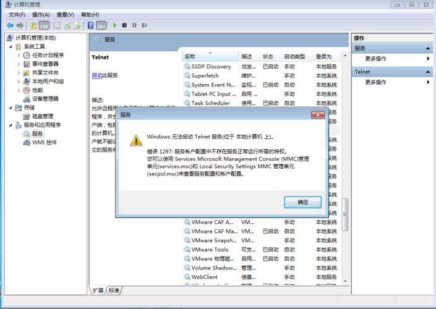
Task: Click the 启动 this service link
Action: pyautogui.click(x=96, y=75)
